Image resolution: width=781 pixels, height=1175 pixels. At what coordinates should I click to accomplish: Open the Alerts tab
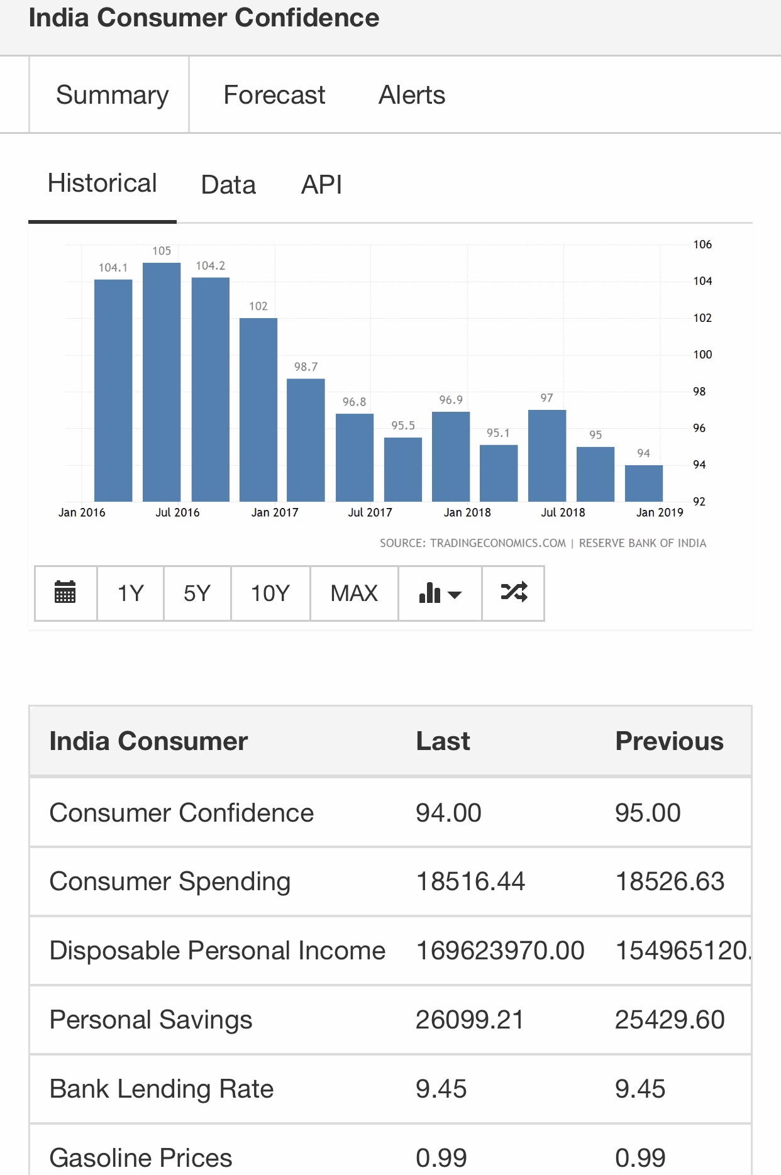coord(412,95)
